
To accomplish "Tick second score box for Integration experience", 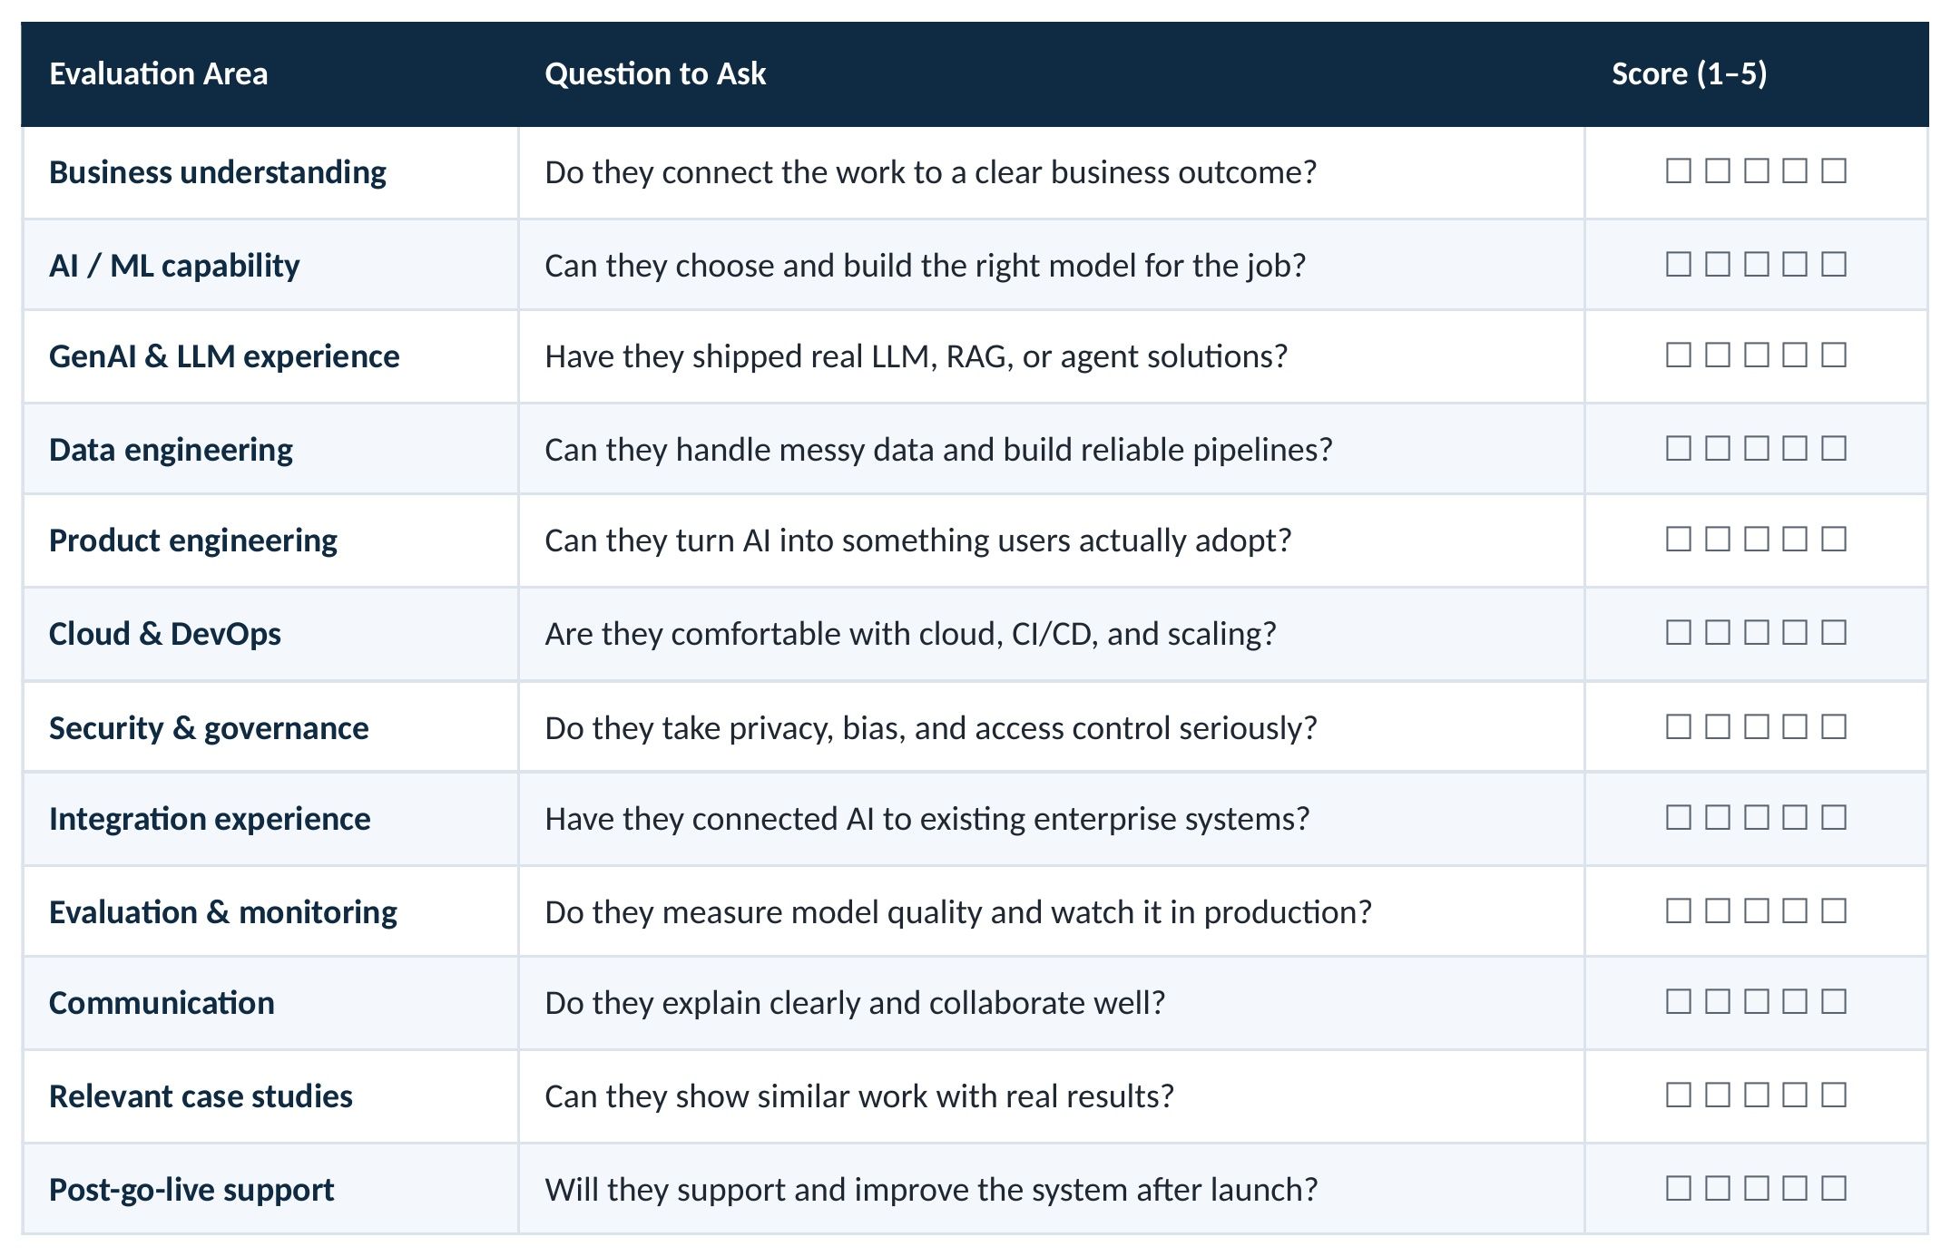I will tap(1718, 817).
